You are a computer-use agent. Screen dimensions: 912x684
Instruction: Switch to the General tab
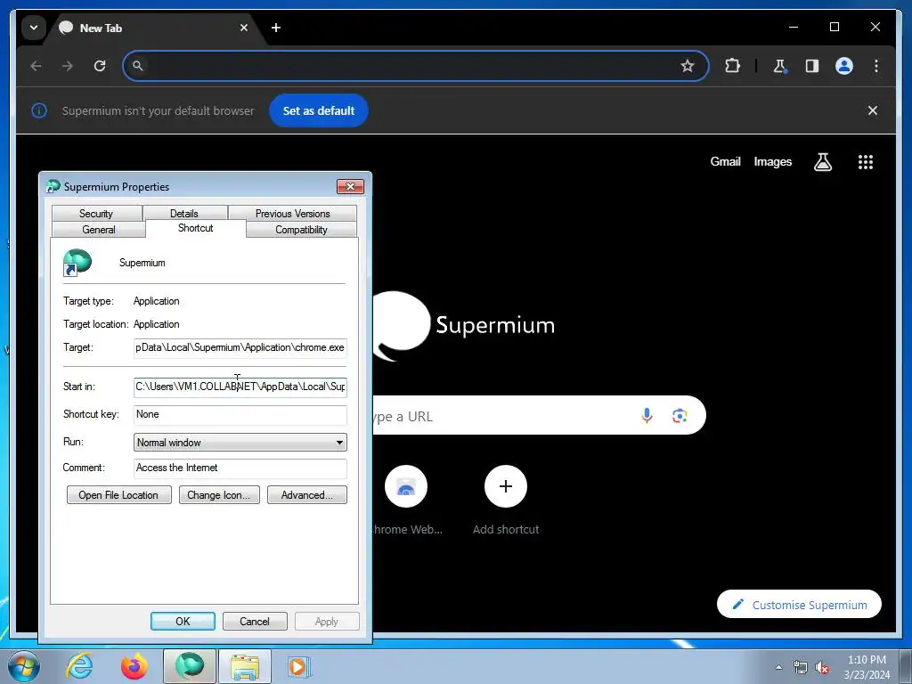98,230
